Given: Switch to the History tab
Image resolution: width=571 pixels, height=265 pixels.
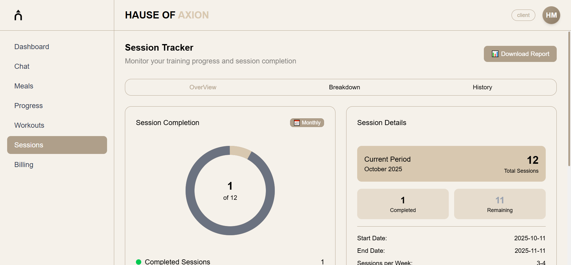Looking at the screenshot, I should [x=482, y=87].
